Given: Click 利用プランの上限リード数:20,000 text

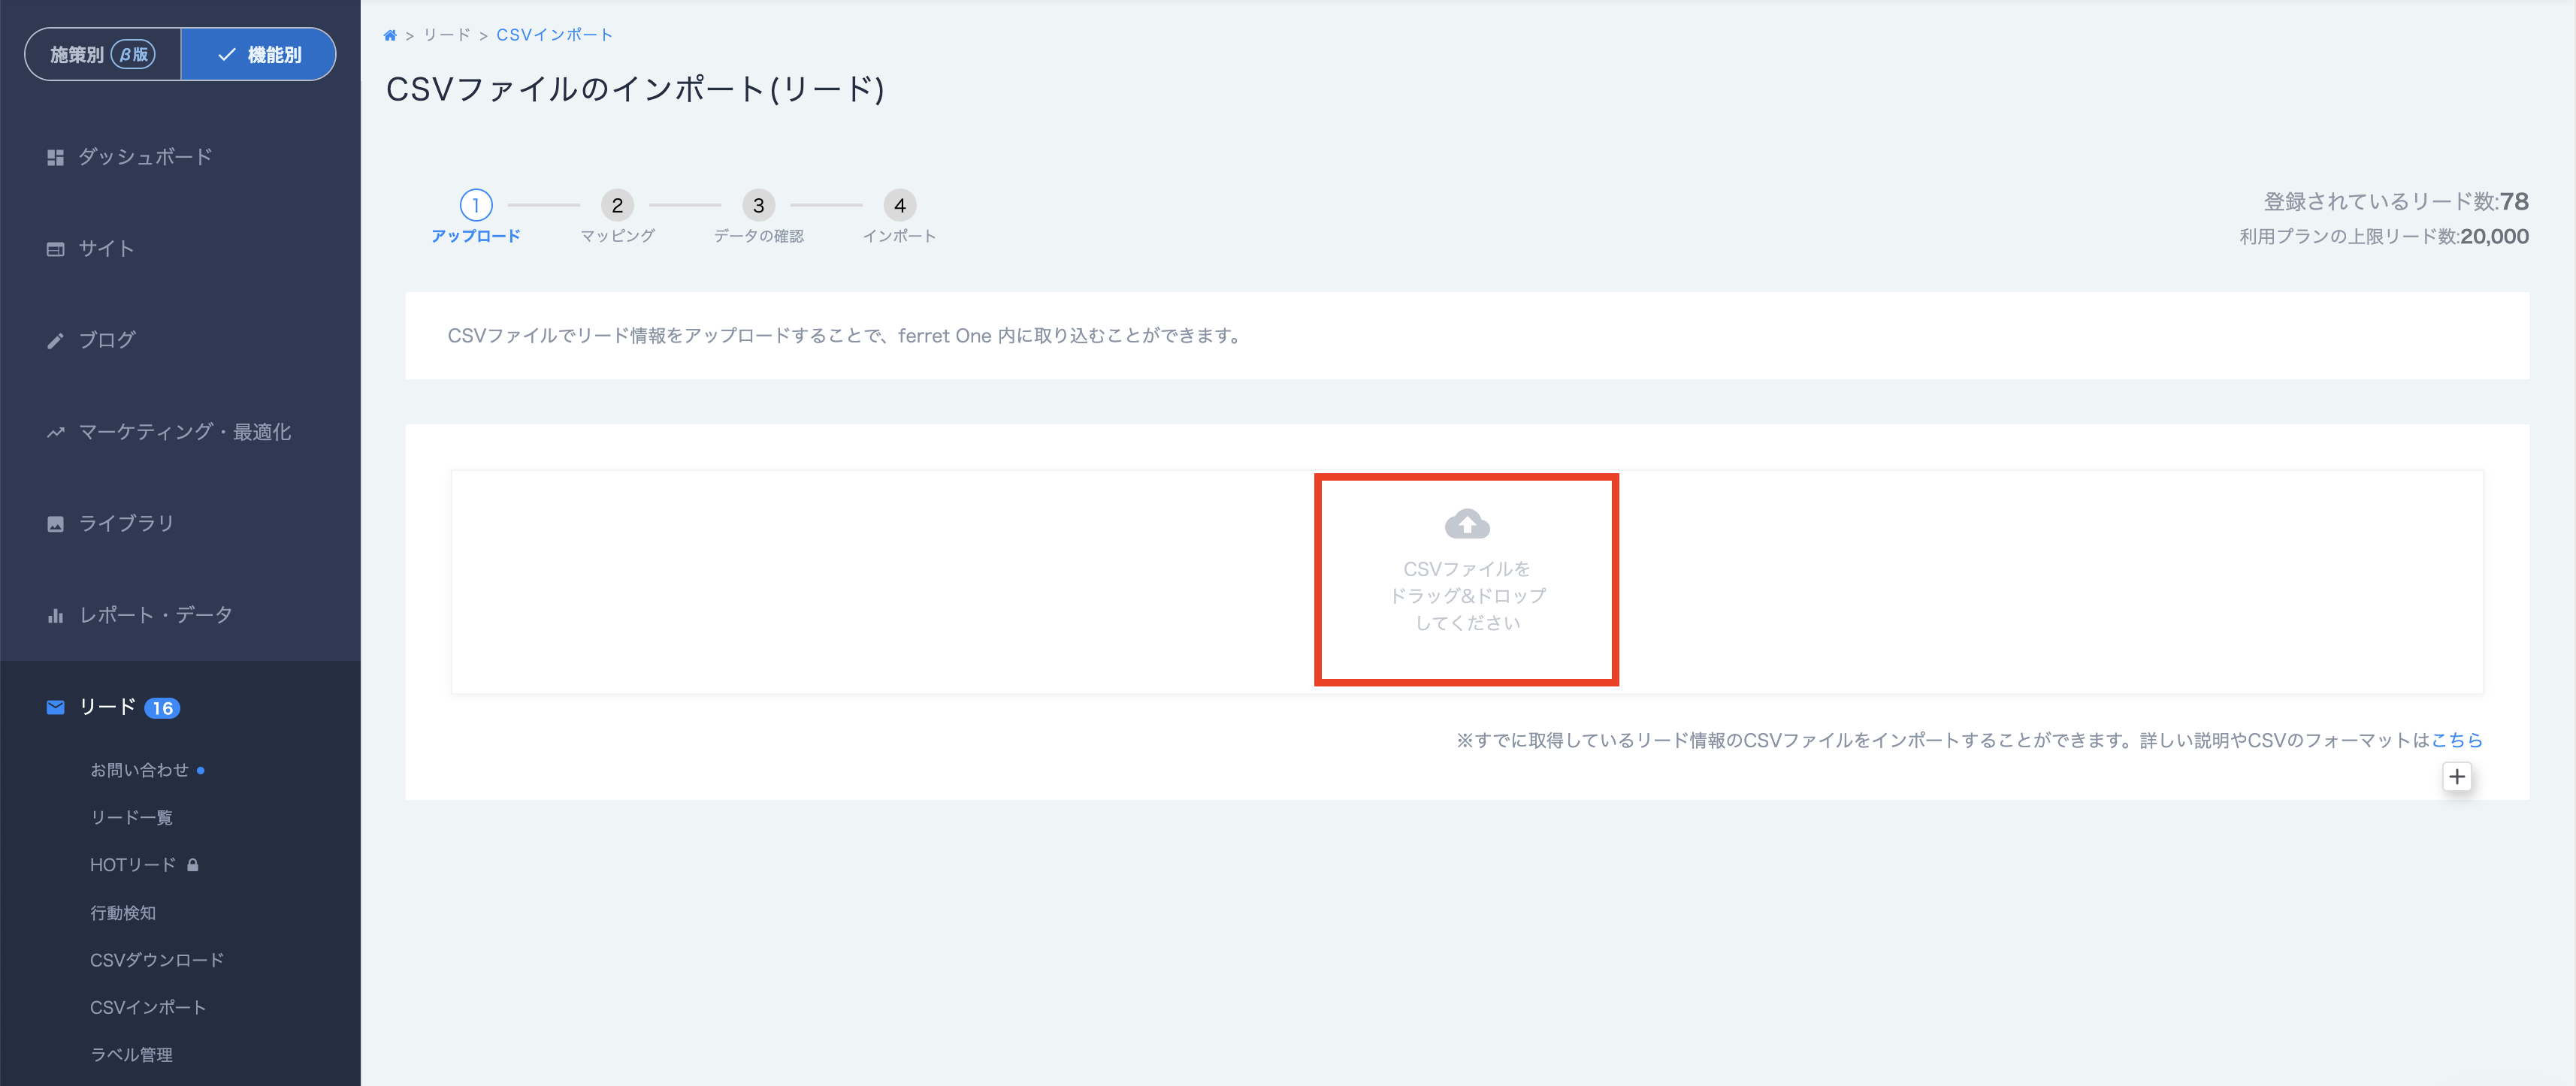Looking at the screenshot, I should [2384, 237].
